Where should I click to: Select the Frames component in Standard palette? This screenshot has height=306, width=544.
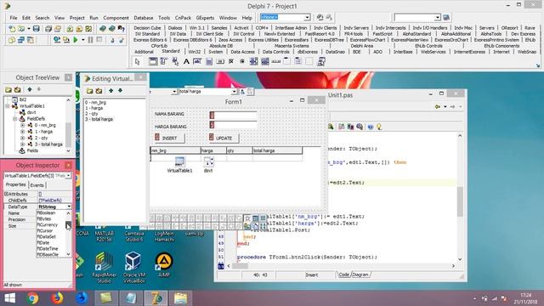pos(153,62)
